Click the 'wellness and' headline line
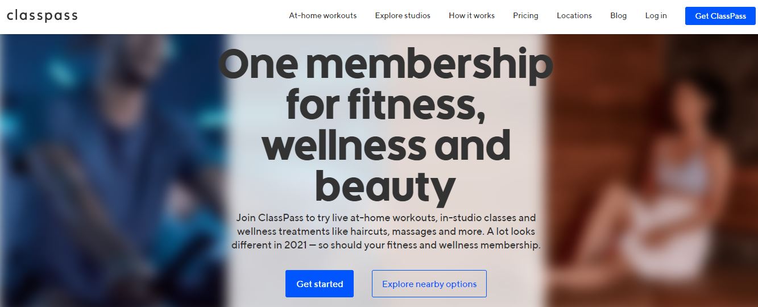 386,146
